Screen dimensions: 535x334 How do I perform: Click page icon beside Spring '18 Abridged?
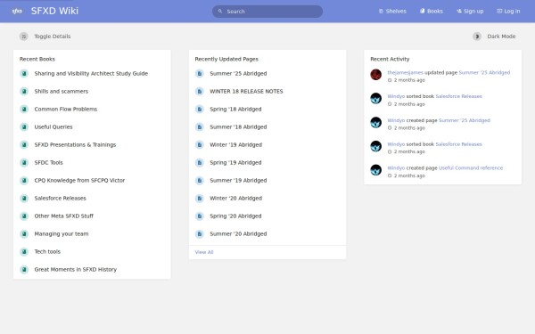pyautogui.click(x=200, y=109)
